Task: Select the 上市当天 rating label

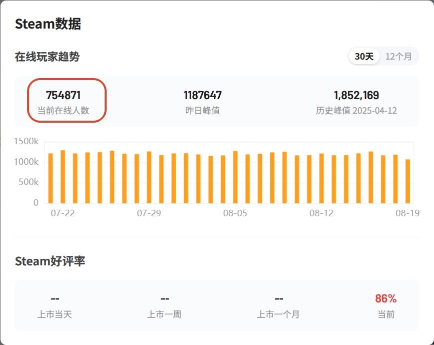Action: (55, 314)
